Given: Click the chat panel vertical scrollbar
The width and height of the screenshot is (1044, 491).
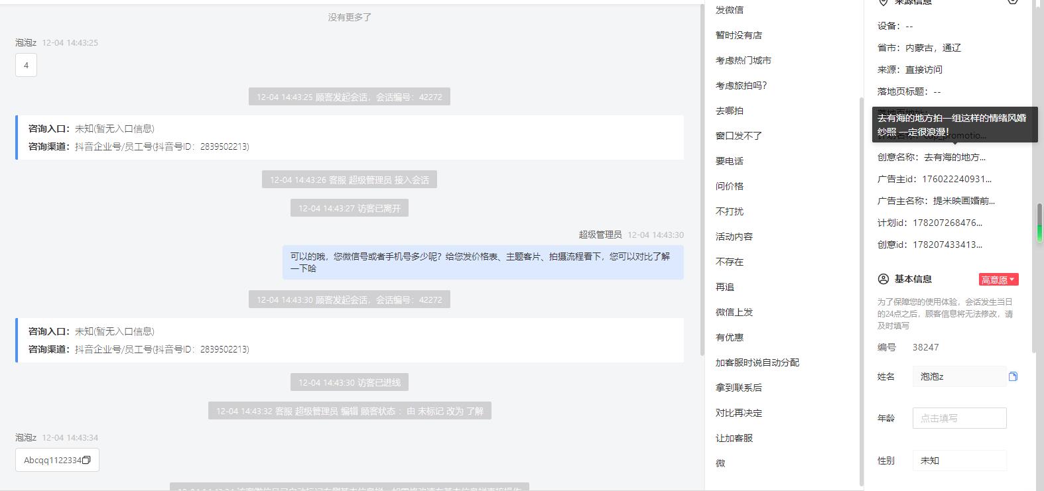Looking at the screenshot, I should [x=702, y=180].
